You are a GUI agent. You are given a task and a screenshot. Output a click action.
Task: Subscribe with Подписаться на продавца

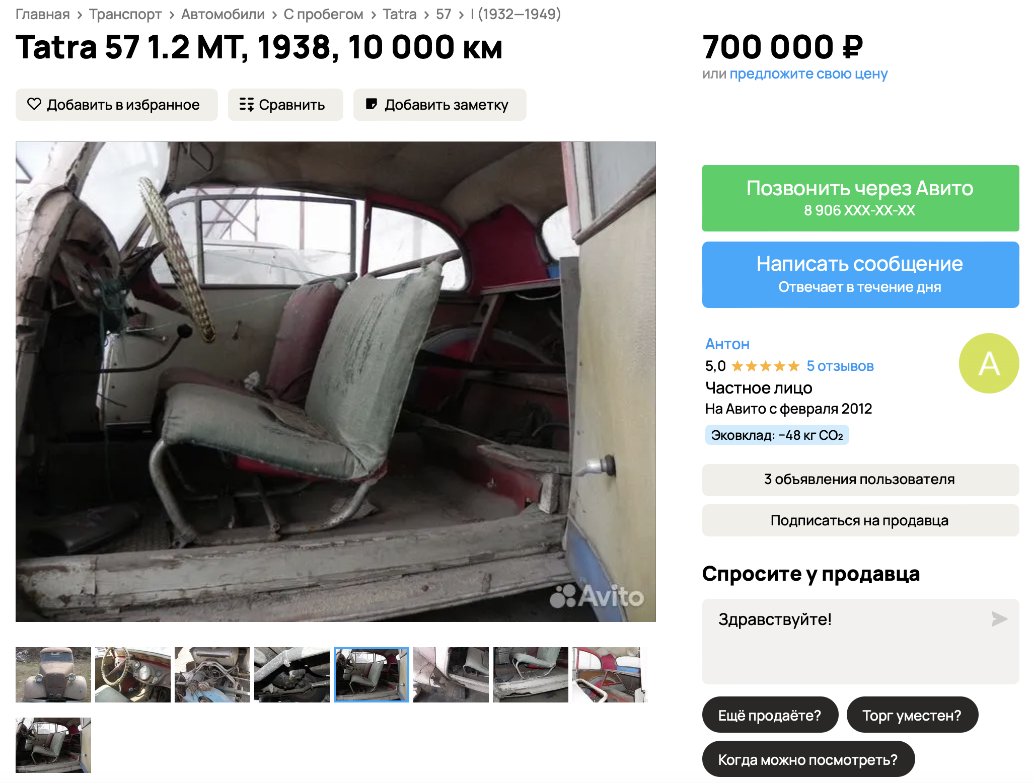pos(860,520)
